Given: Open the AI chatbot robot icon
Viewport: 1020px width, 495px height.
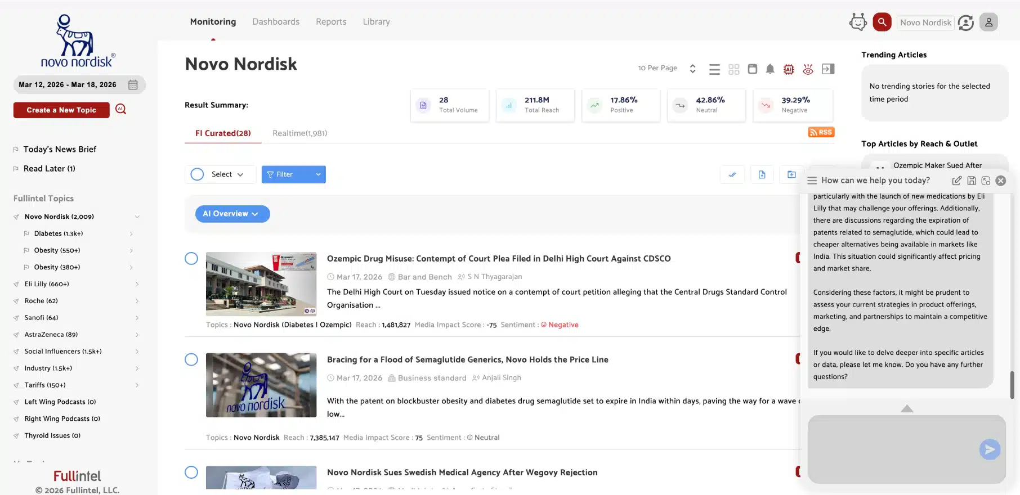Looking at the screenshot, I should (858, 22).
